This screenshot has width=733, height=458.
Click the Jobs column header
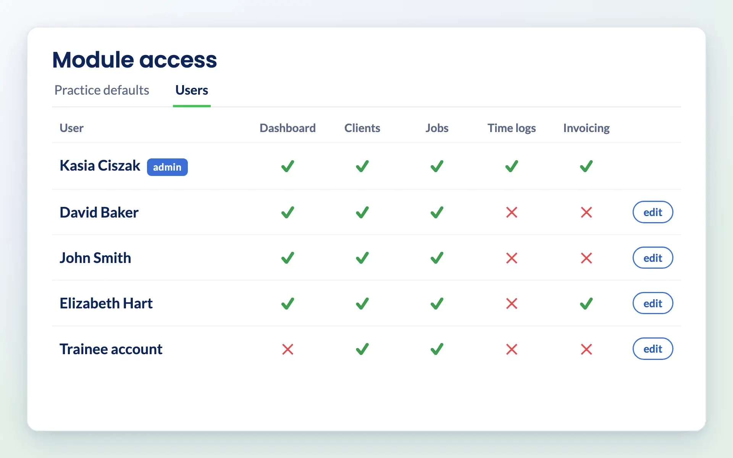437,128
